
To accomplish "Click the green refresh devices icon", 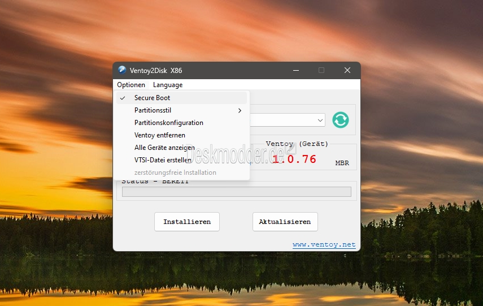I will (x=341, y=120).
